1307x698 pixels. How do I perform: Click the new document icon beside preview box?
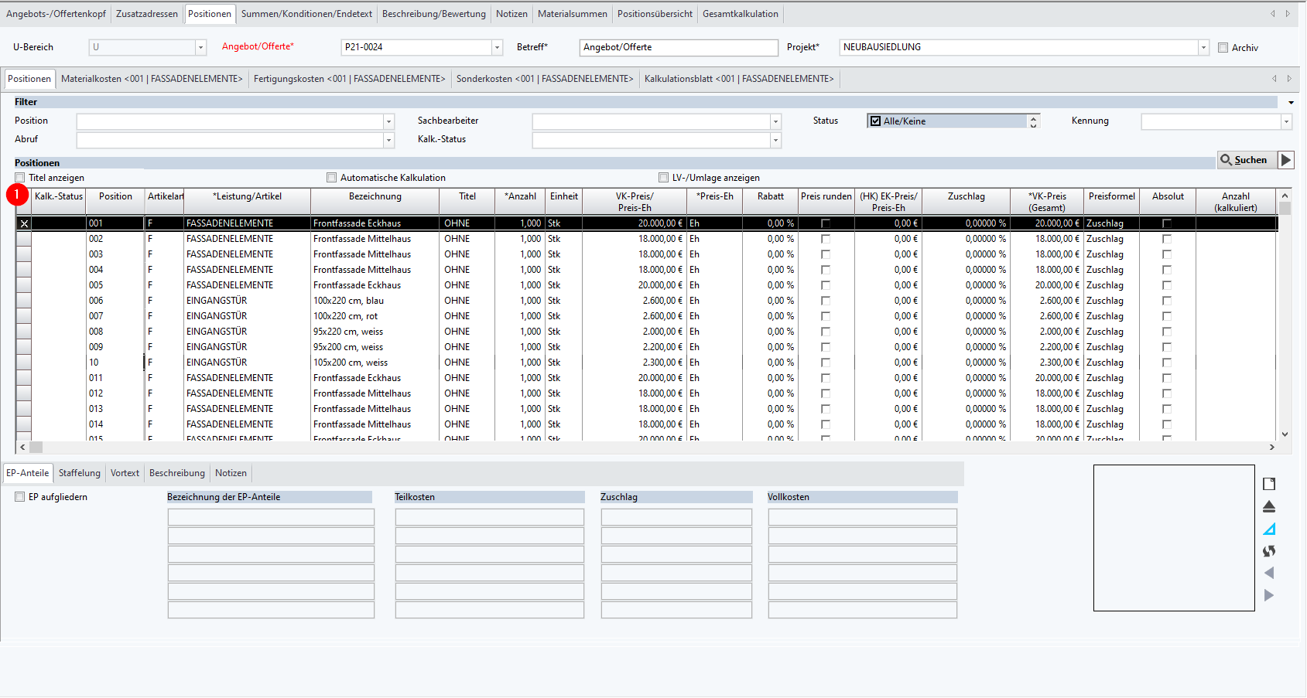tap(1269, 484)
